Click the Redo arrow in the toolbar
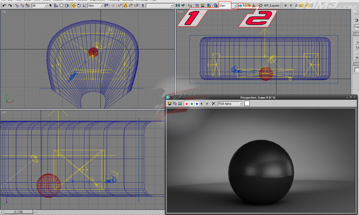359x215 pixels. click(x=11, y=5)
